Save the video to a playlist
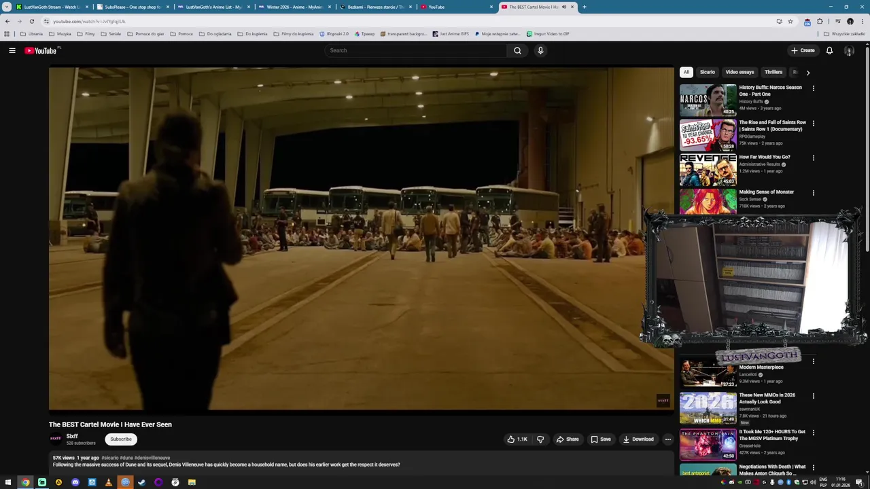870x489 pixels. click(x=601, y=439)
